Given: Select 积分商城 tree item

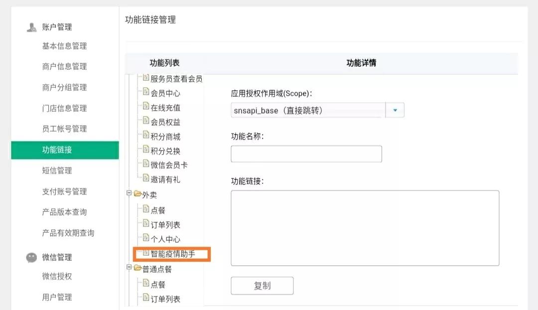Looking at the screenshot, I should point(165,137).
